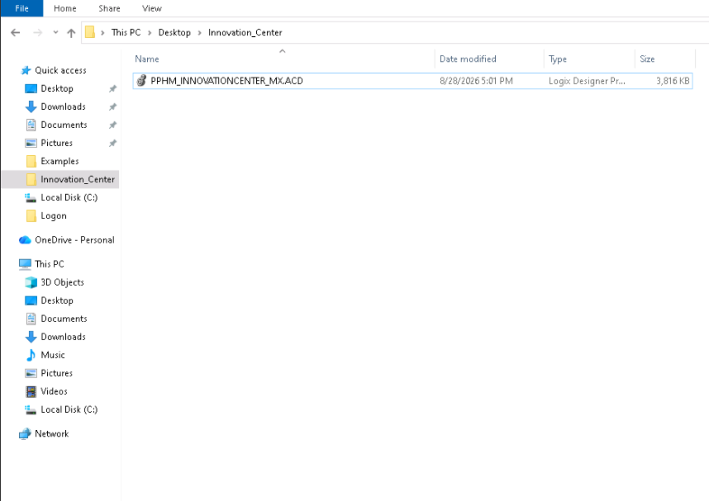Screen dimensions: 709x501
Task: Open OneDrive - Personal
Action: pos(74,240)
